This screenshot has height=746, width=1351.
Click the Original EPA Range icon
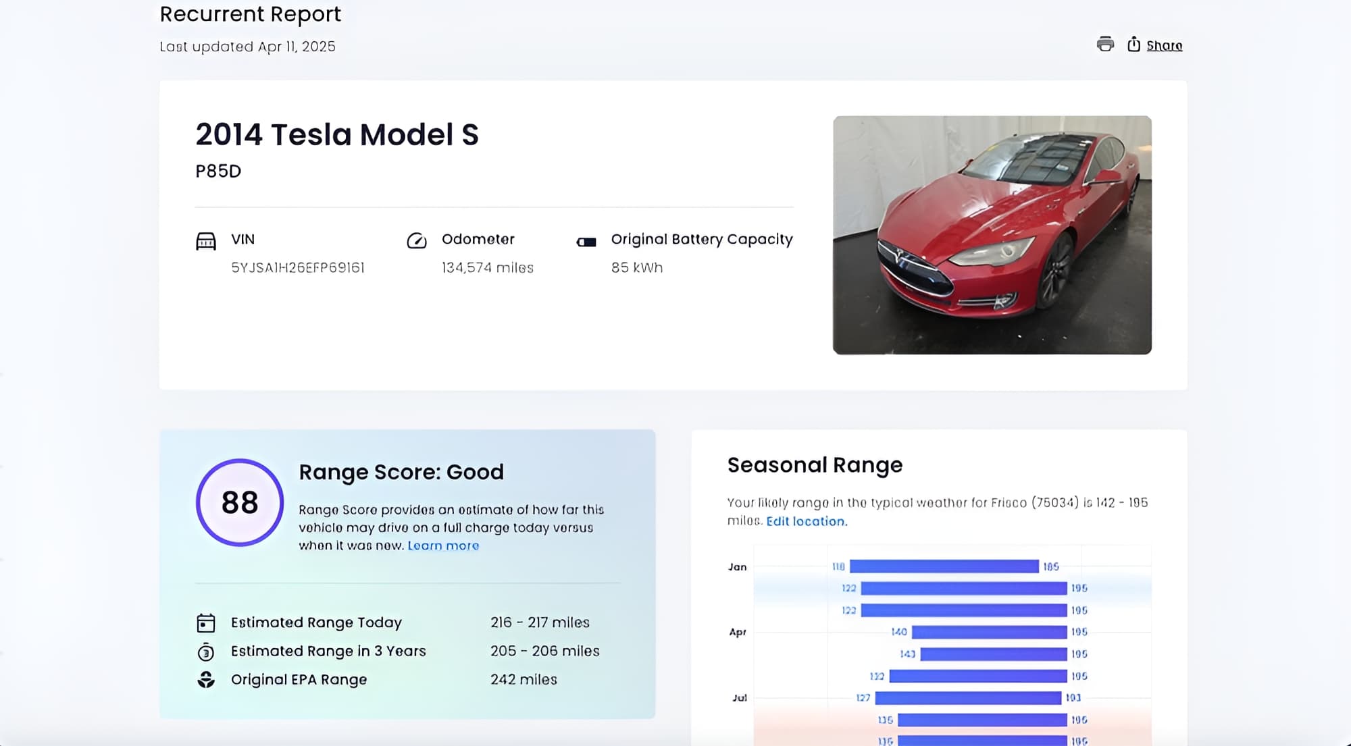206,680
